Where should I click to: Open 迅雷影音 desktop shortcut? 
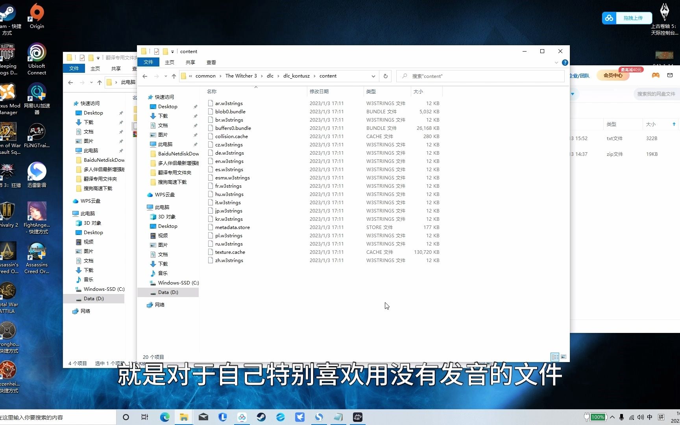(37, 175)
